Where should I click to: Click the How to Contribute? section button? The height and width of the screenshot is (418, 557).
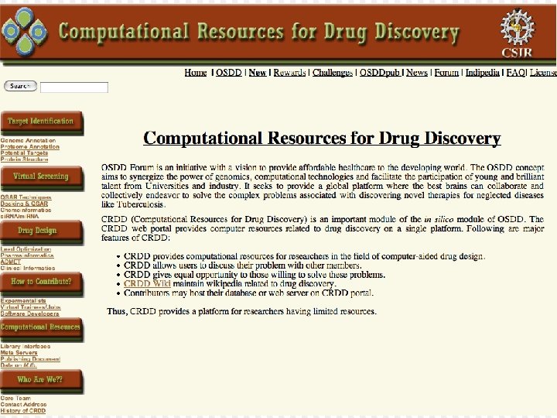pyautogui.click(x=42, y=283)
